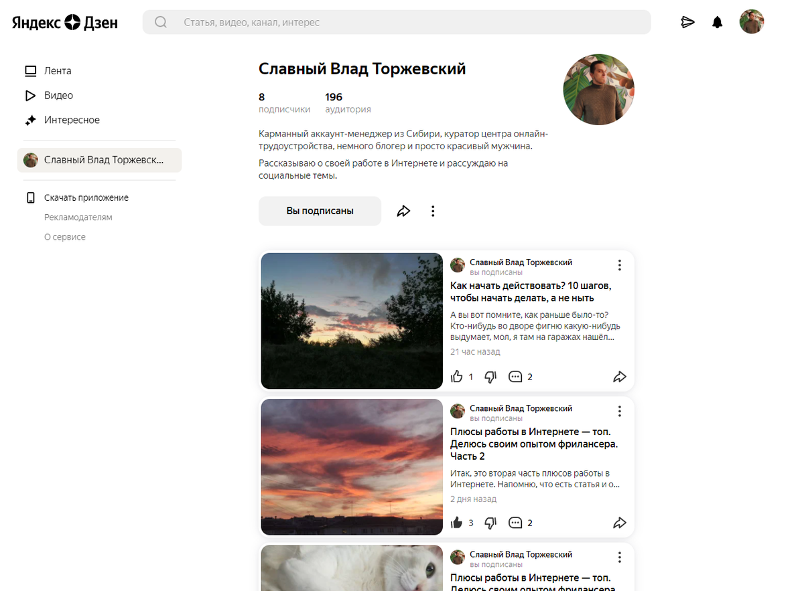804x591 pixels.
Task: Click Скачать приложение link
Action: point(86,198)
